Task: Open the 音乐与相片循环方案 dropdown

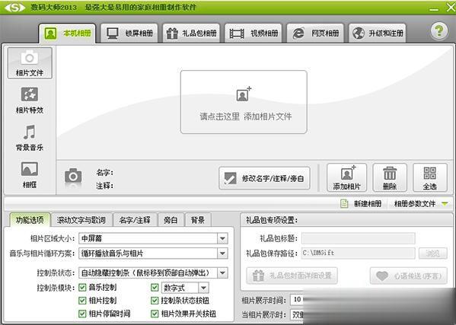Action: click(153, 253)
